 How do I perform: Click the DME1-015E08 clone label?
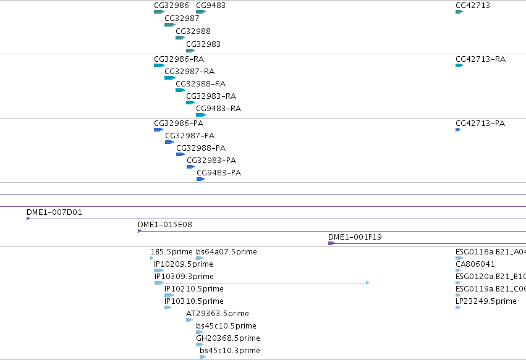click(x=164, y=225)
